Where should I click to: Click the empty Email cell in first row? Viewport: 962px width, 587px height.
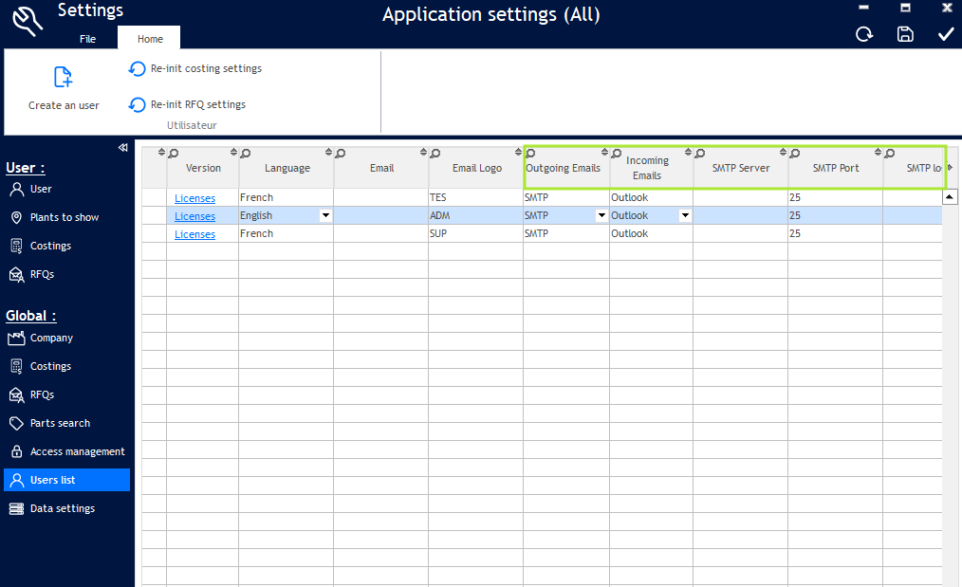click(380, 198)
